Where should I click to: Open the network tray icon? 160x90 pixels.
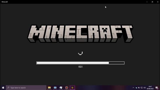point(142,88)
